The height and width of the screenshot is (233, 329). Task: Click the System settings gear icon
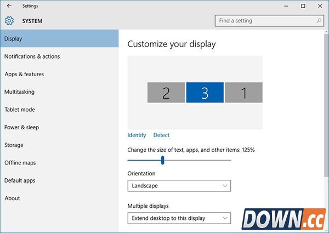click(9, 21)
